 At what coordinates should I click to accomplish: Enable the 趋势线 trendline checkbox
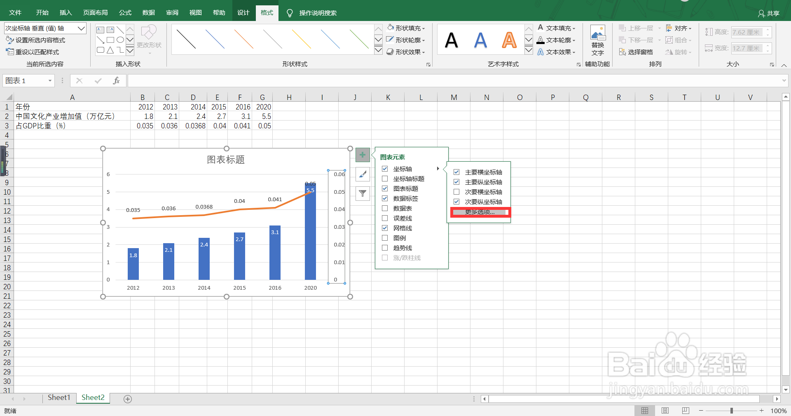385,248
